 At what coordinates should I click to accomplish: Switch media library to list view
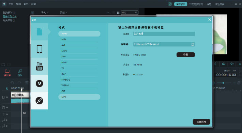coord(114,13)
